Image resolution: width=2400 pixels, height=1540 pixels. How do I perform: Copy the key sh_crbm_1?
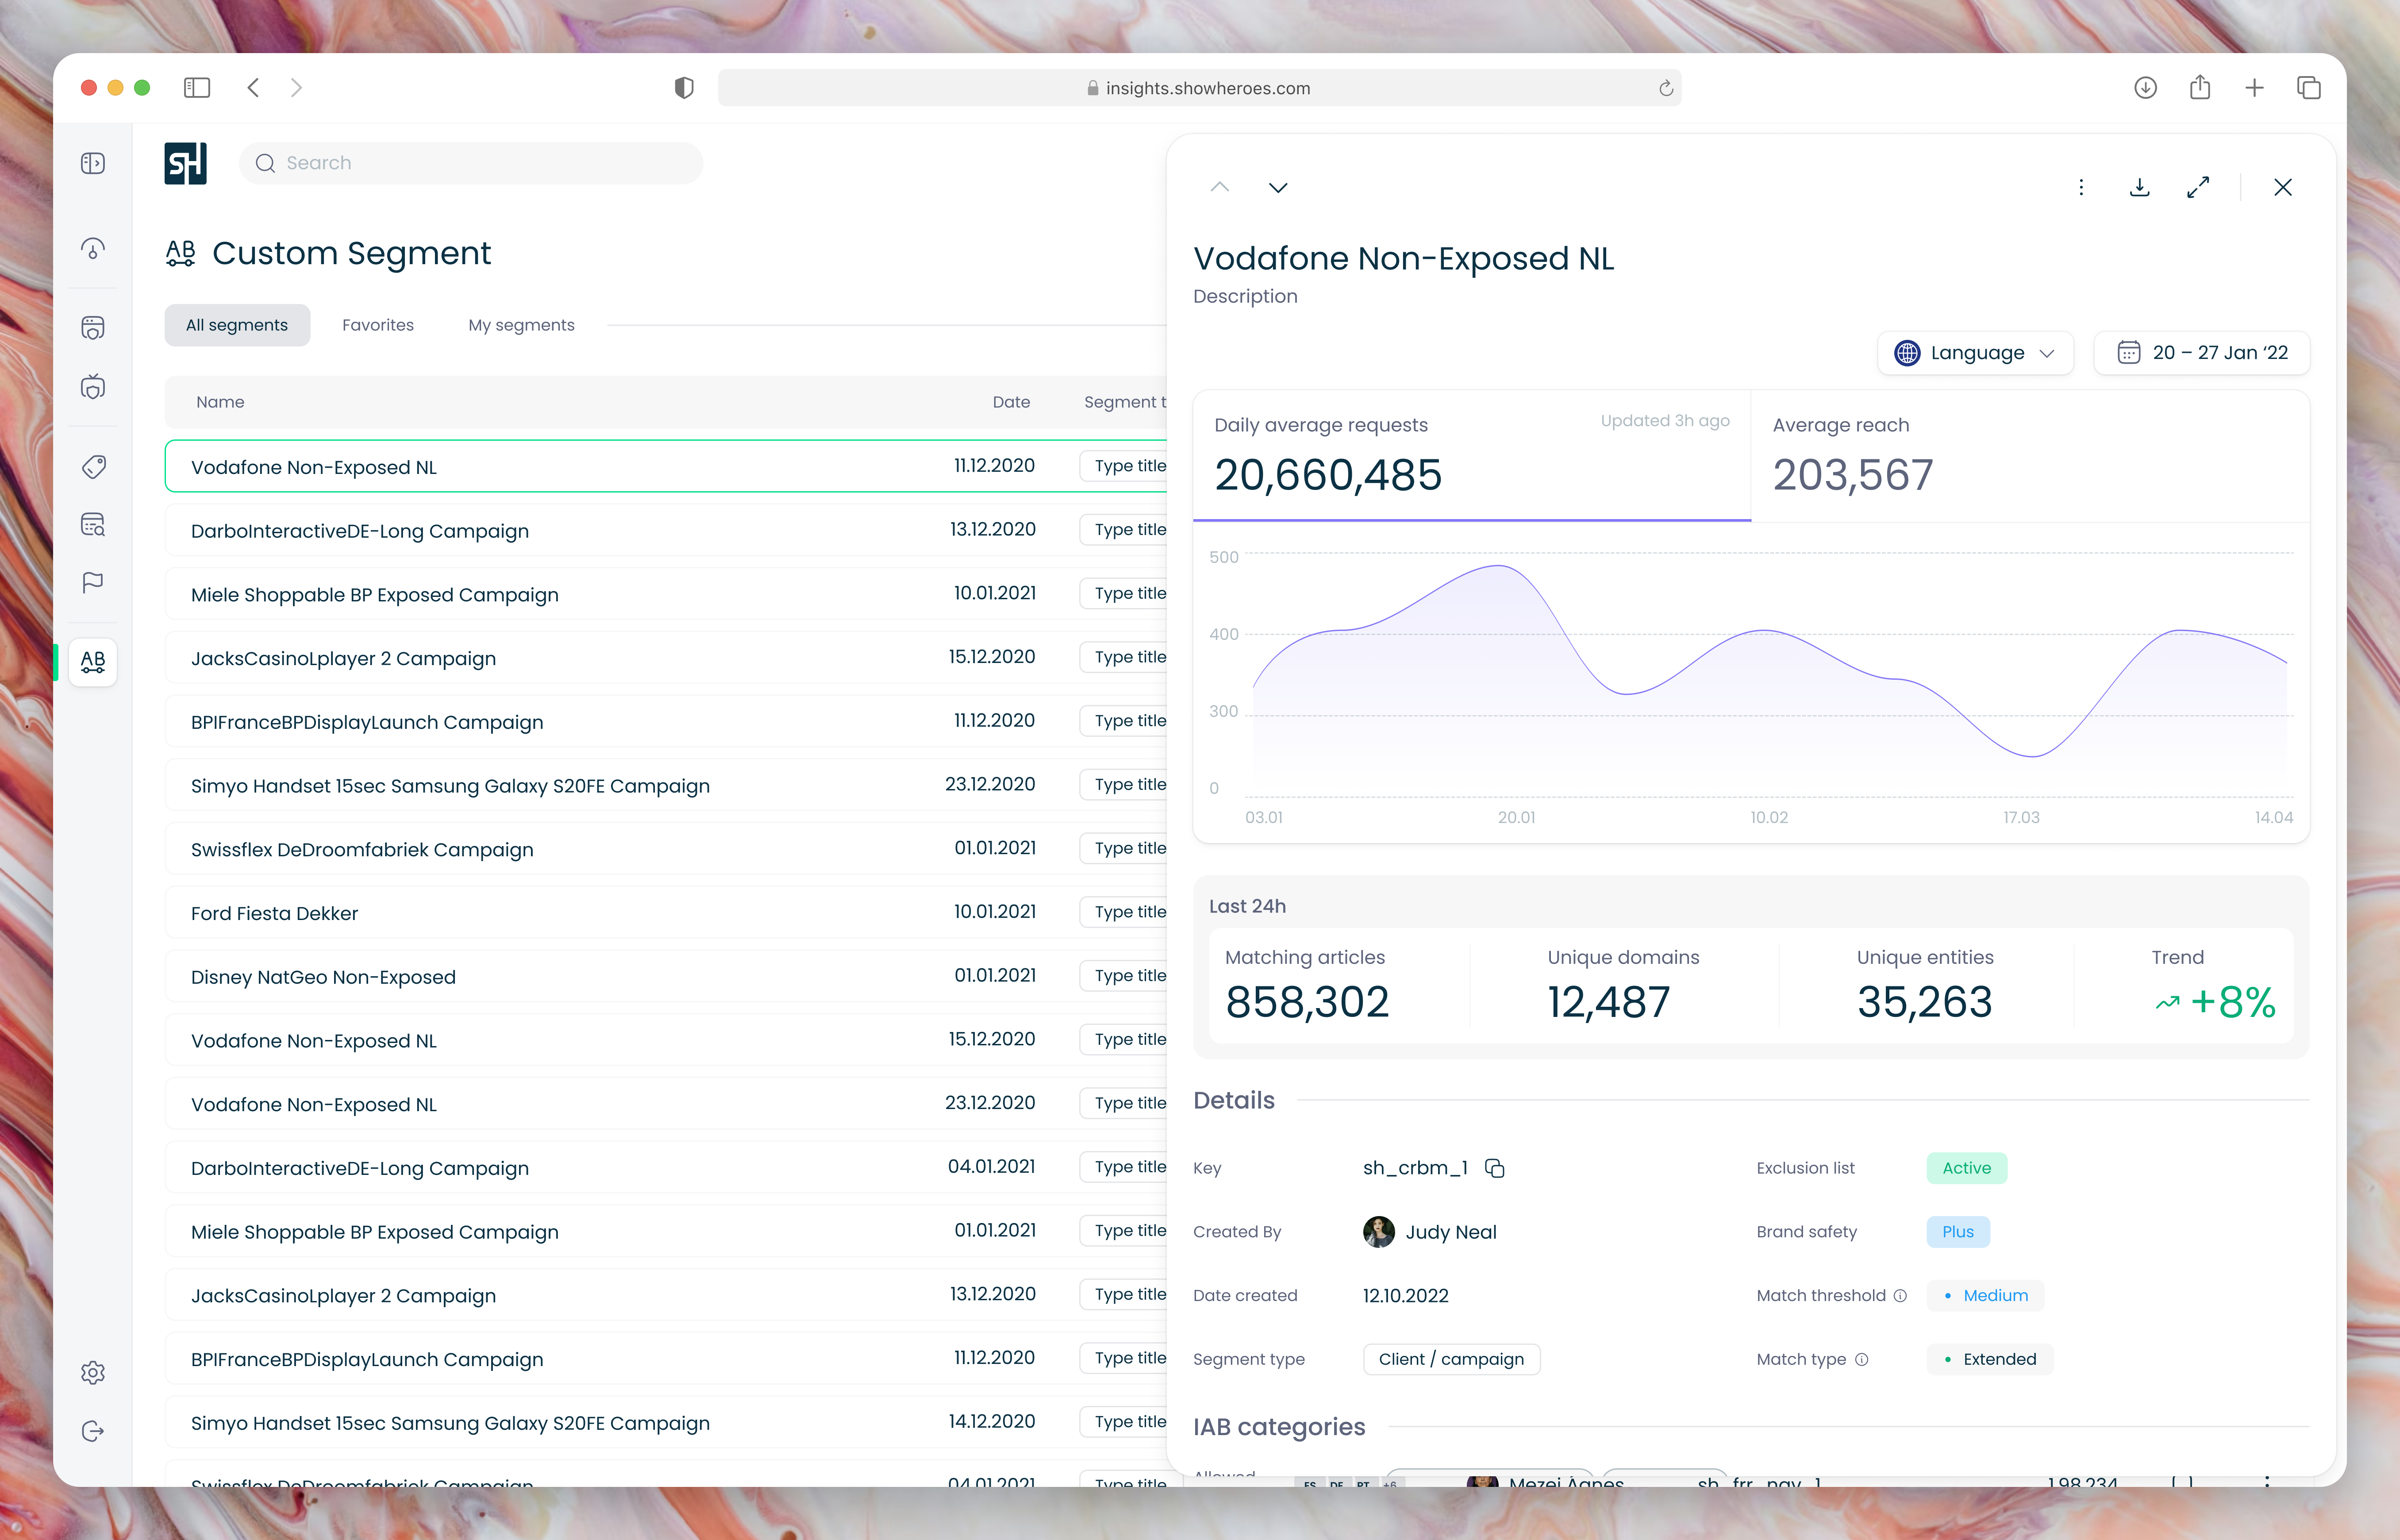(1494, 1168)
